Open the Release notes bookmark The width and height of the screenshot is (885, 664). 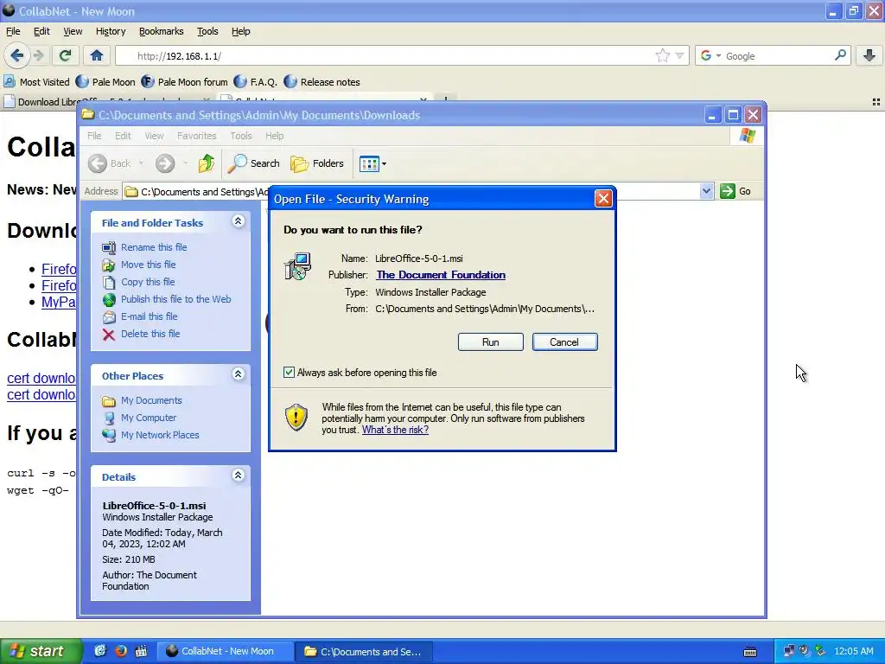point(322,82)
